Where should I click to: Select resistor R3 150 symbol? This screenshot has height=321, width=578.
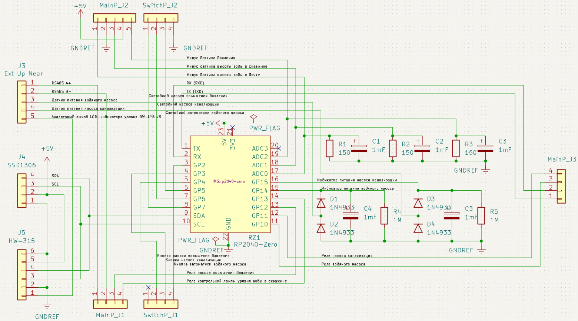(456, 148)
